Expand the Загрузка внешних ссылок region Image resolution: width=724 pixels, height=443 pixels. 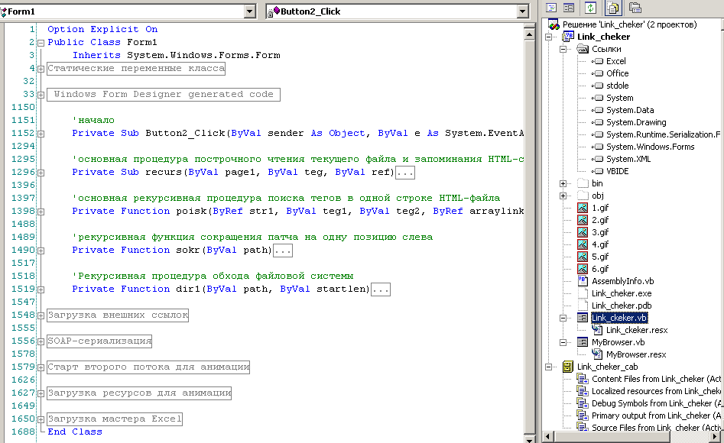pyautogui.click(x=41, y=315)
